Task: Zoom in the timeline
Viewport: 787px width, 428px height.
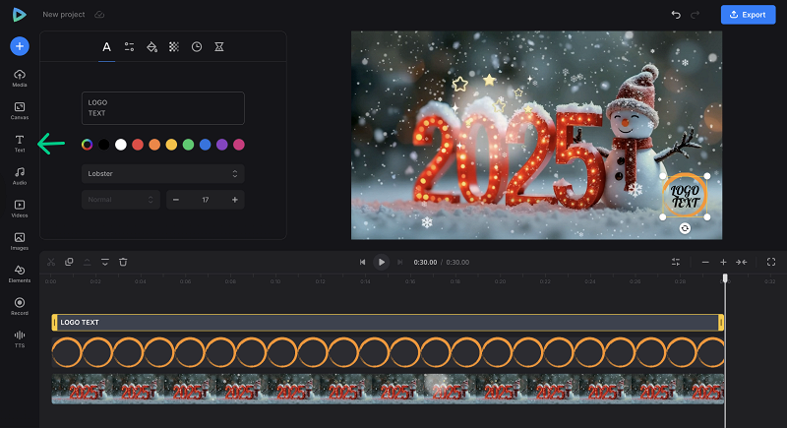Action: 723,262
